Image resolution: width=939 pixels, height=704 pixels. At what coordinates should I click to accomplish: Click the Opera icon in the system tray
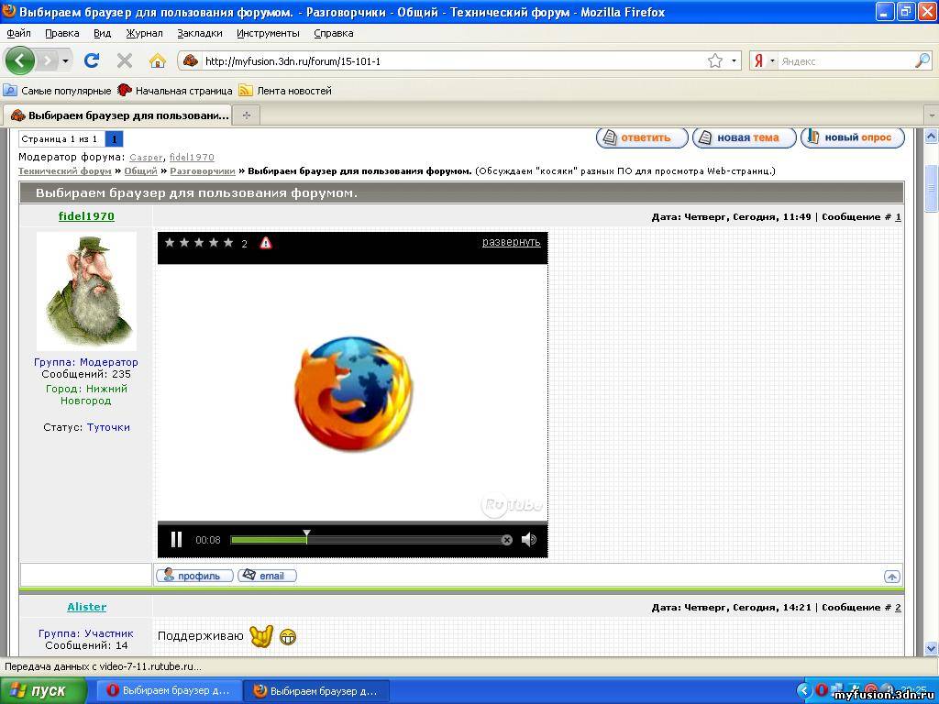[x=823, y=690]
